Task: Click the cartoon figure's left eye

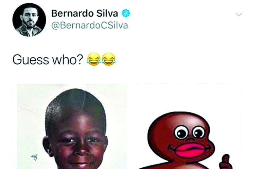Action: (x=181, y=132)
